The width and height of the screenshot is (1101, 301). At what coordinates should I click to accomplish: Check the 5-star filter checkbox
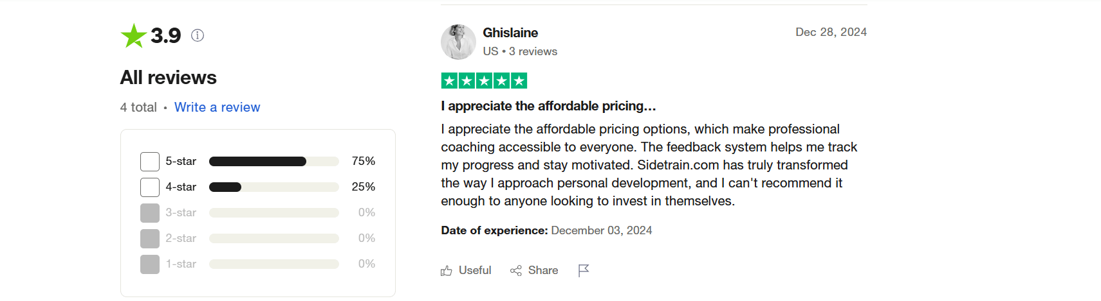point(150,162)
